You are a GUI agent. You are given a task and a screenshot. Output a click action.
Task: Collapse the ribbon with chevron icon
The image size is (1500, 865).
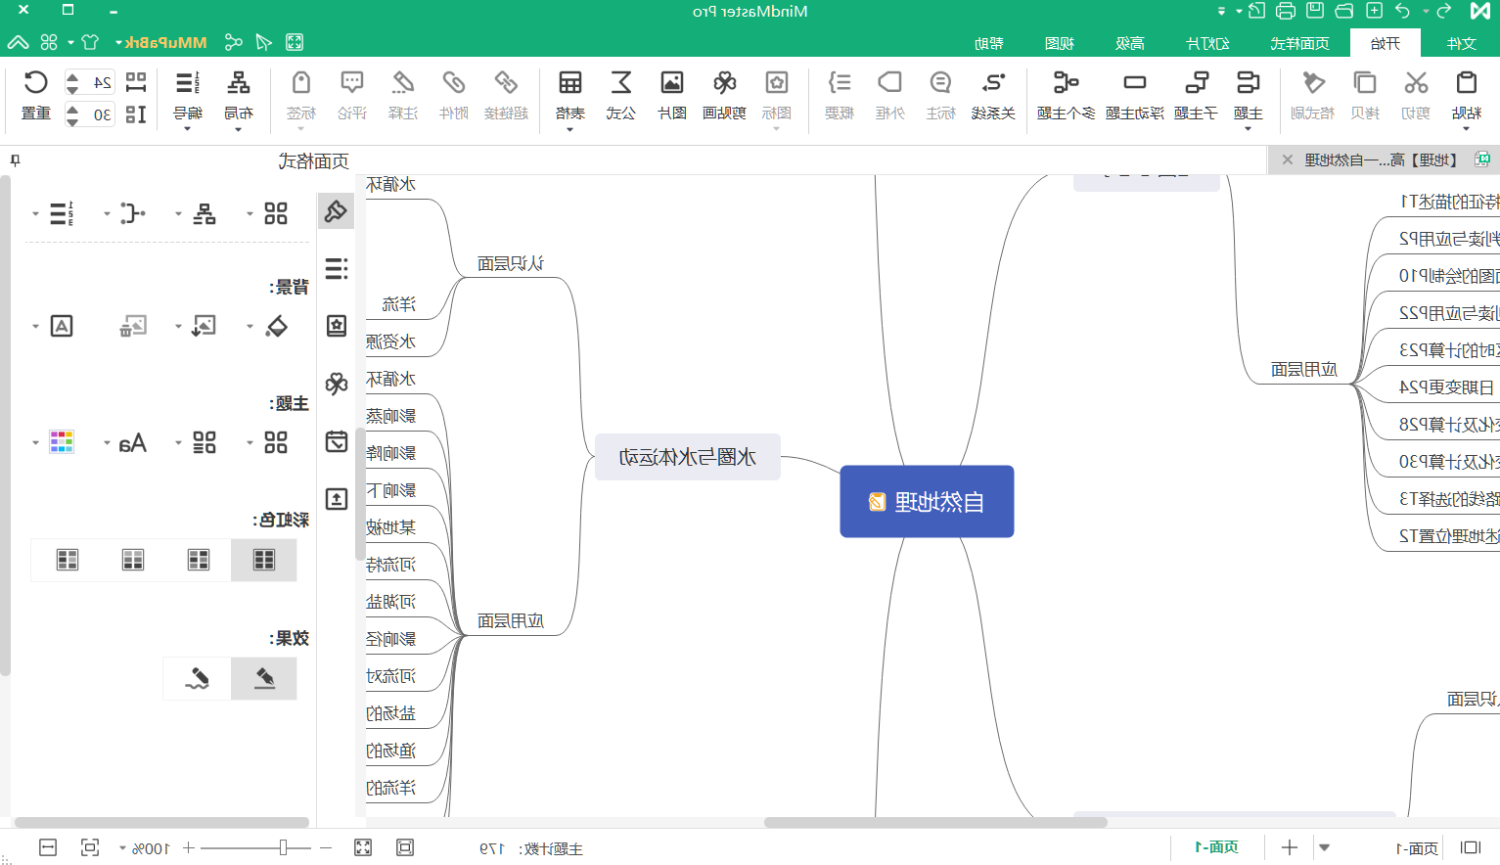point(18,42)
